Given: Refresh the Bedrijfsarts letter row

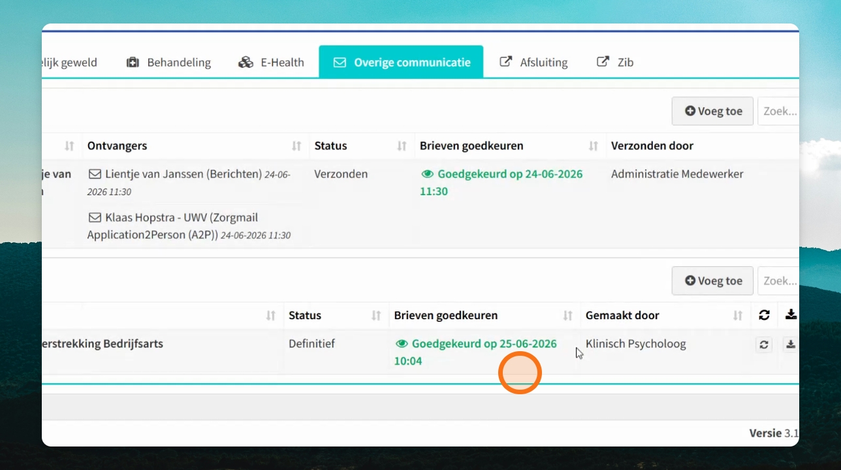Looking at the screenshot, I should coord(764,344).
